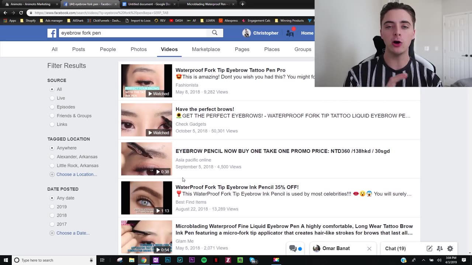This screenshot has height=265, width=472.
Task: Select Anywhere location radio button
Action: pyautogui.click(x=52, y=148)
